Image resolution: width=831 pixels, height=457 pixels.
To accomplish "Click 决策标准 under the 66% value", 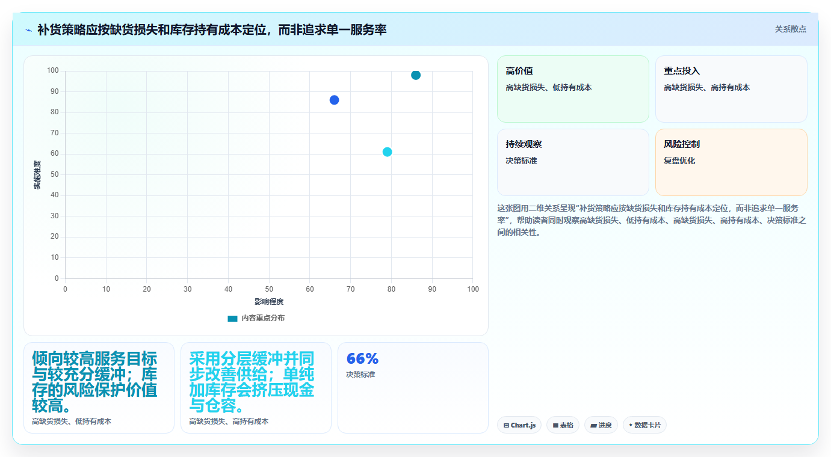I will 360,375.
